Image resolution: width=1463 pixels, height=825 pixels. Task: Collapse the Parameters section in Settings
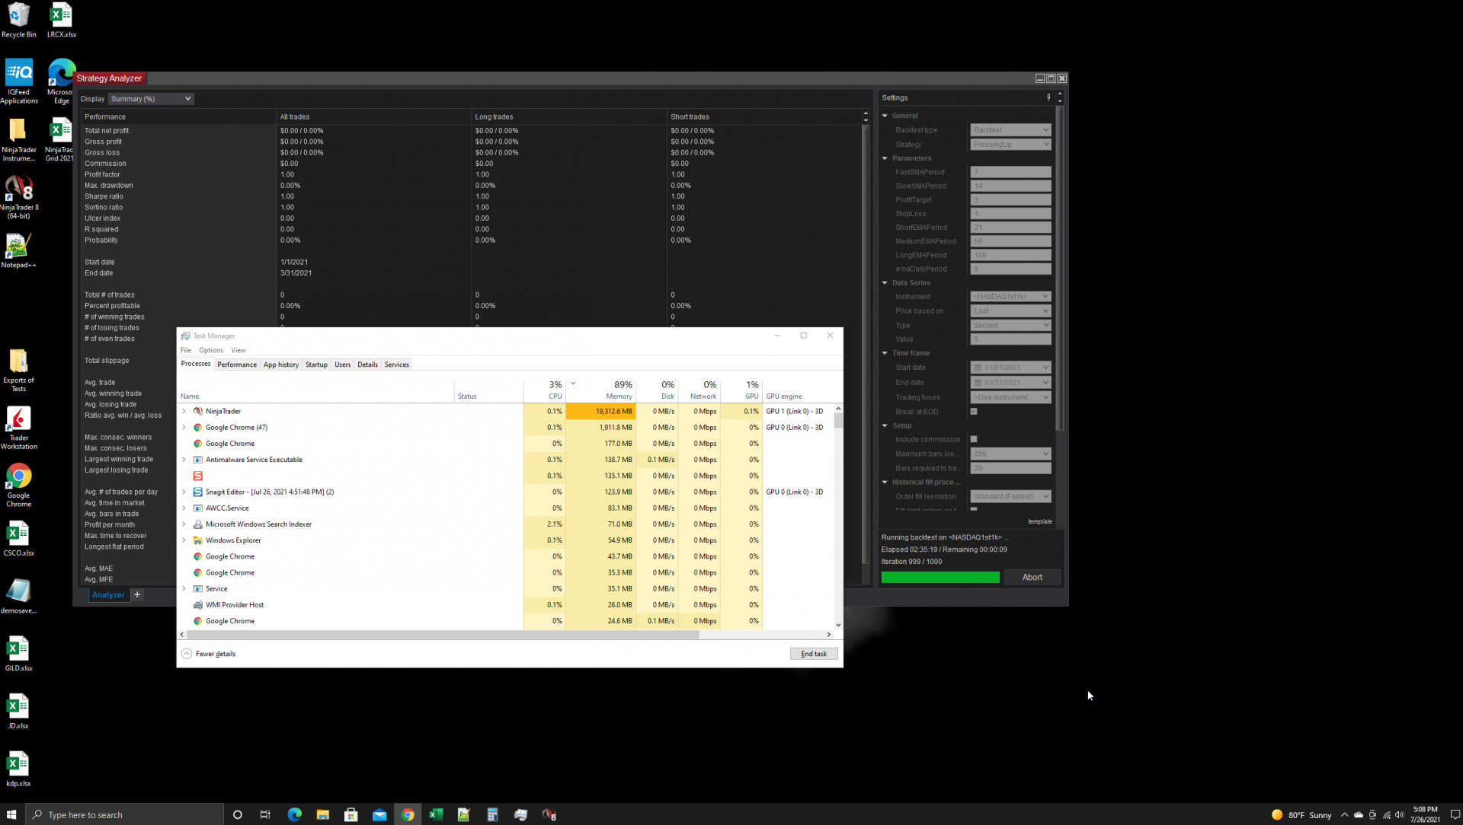click(885, 158)
